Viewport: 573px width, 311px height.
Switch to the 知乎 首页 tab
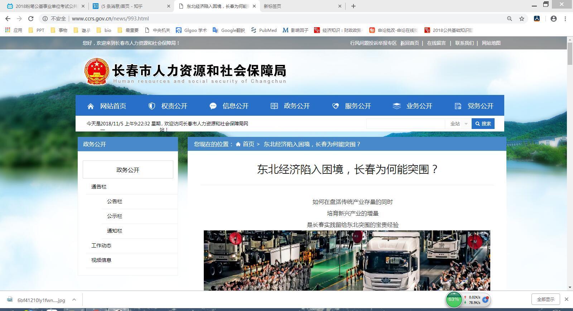[132, 6]
